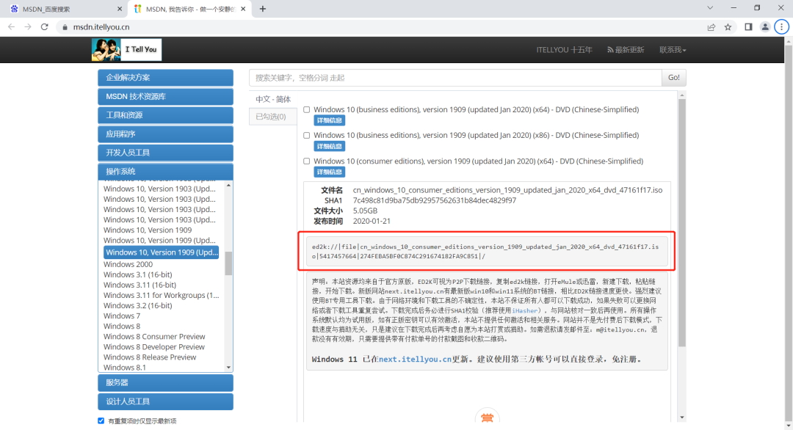Select Windows 2000 in OS list
The image size is (793, 430).
click(128, 264)
